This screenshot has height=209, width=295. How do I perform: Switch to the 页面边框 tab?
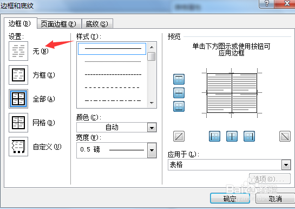point(59,24)
